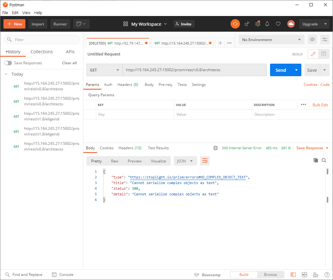
Task: Switch to Collections sidebar tab
Action: point(42,52)
